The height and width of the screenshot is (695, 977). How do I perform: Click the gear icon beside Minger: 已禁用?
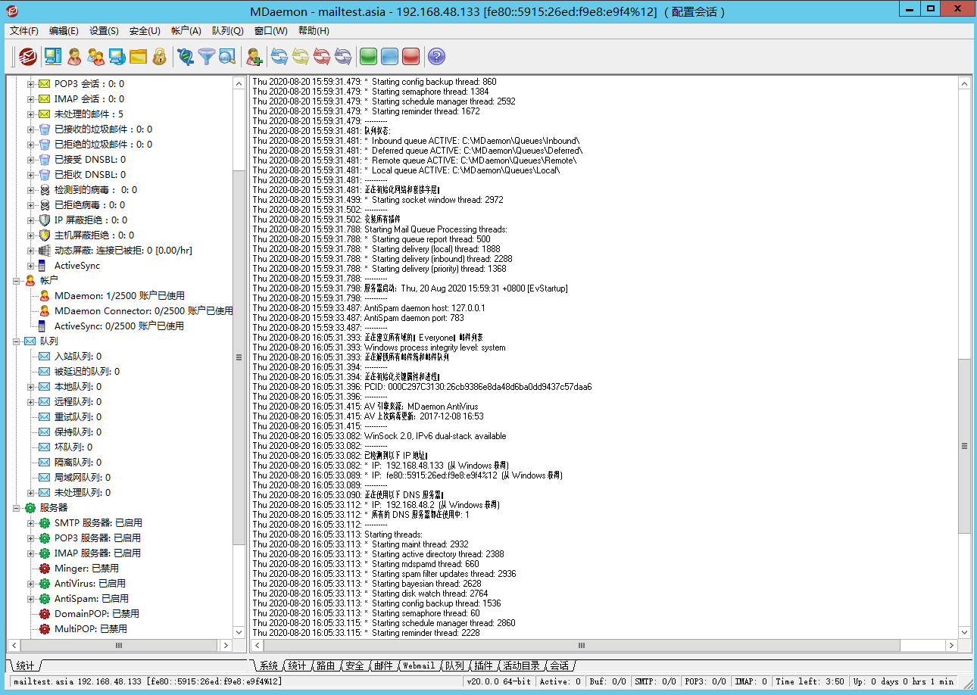point(44,569)
